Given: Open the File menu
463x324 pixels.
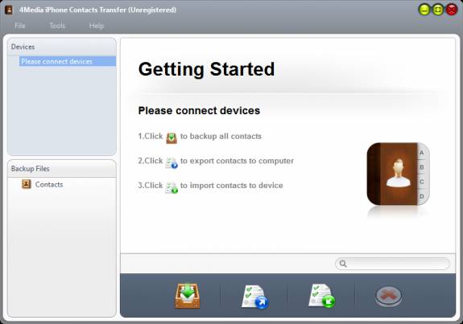Looking at the screenshot, I should 20,26.
